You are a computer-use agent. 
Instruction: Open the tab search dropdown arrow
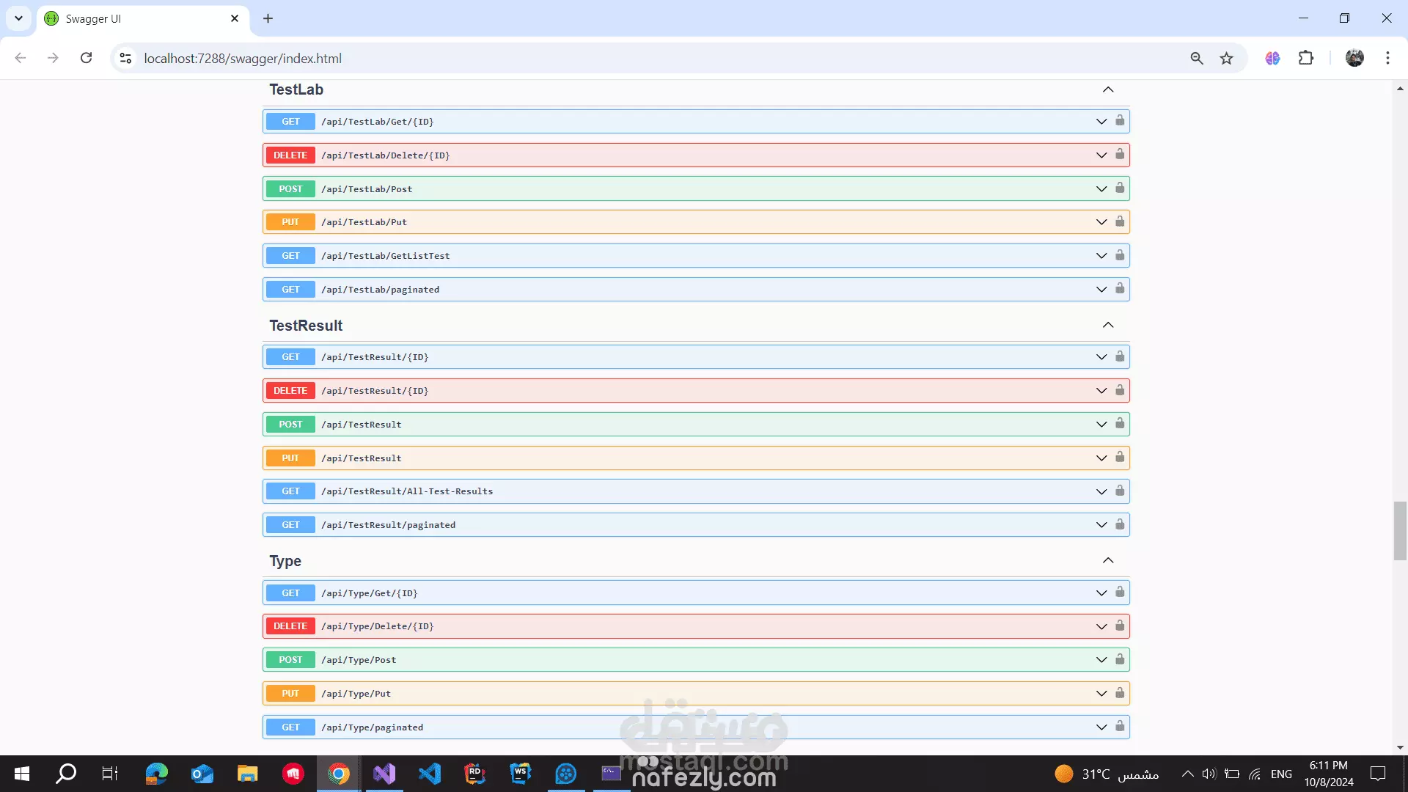[18, 18]
